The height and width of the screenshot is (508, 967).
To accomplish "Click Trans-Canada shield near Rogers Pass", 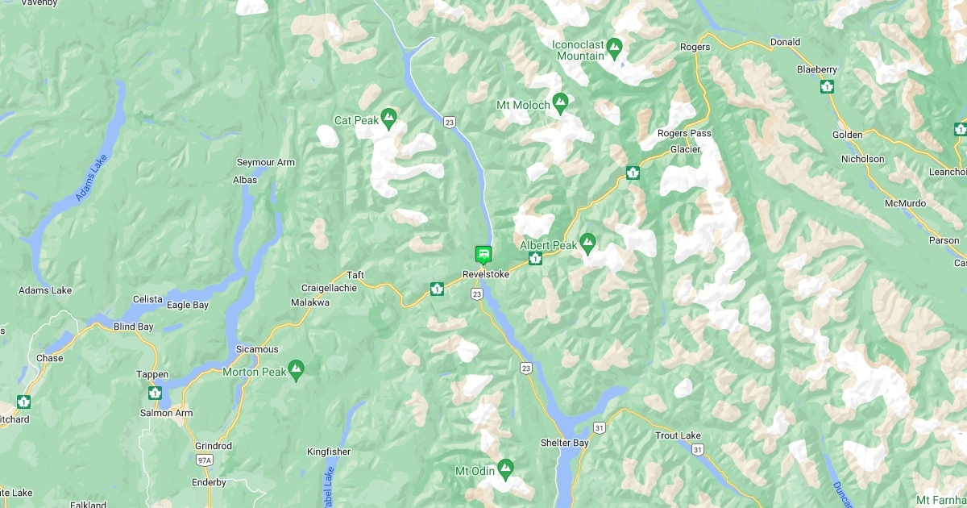I will click(633, 173).
